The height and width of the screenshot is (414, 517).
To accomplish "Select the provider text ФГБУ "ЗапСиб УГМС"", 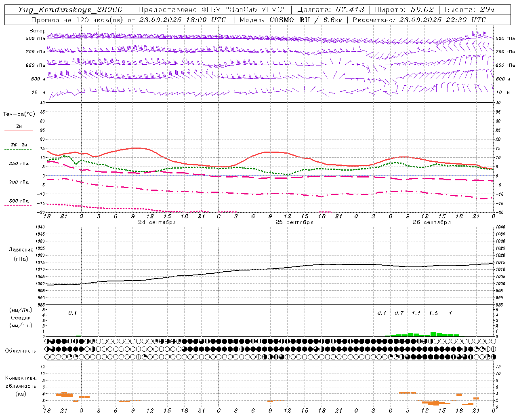I will (x=244, y=10).
